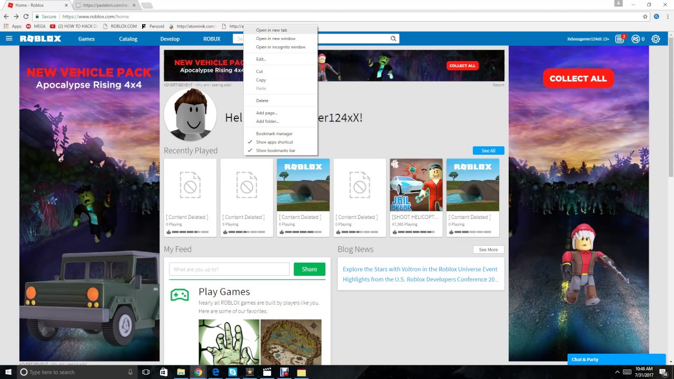Click the See More blog button
The image size is (674, 379).
pos(488,250)
